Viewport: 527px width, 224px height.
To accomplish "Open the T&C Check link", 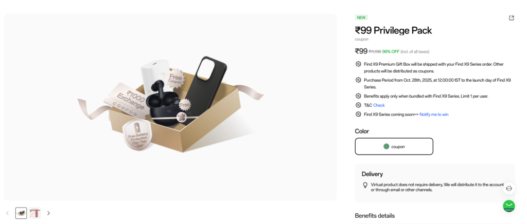I will click(x=379, y=105).
